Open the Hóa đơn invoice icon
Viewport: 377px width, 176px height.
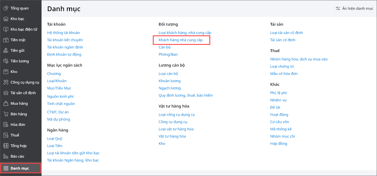(x=6, y=125)
